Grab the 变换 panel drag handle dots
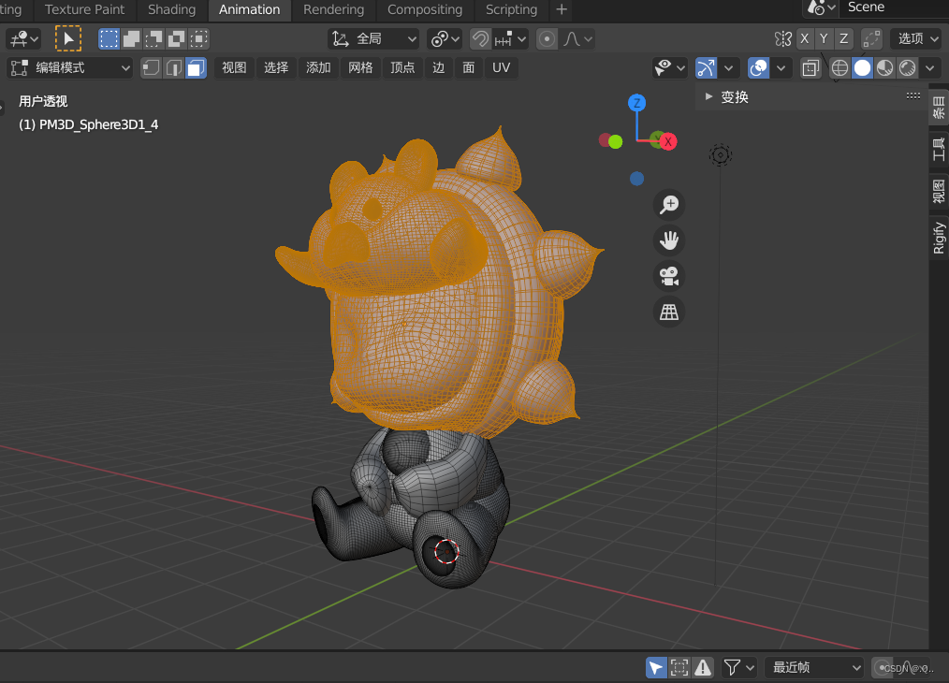This screenshot has width=949, height=683. point(913,95)
